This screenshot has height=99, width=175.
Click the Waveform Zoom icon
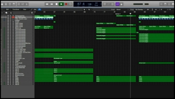coord(148,9)
